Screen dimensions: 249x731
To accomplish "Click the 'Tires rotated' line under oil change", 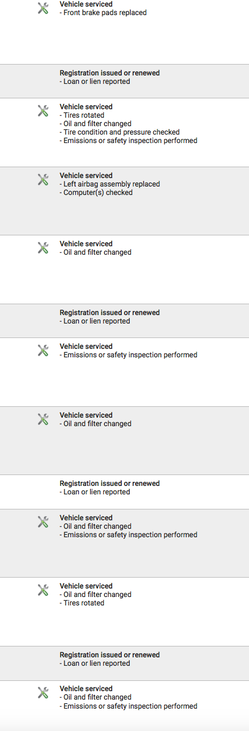I will tap(82, 603).
